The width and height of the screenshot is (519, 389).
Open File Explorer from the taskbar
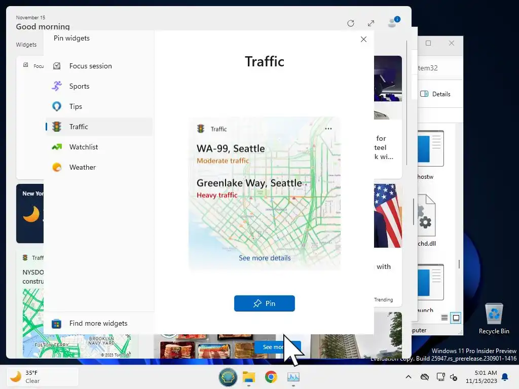coord(249,377)
